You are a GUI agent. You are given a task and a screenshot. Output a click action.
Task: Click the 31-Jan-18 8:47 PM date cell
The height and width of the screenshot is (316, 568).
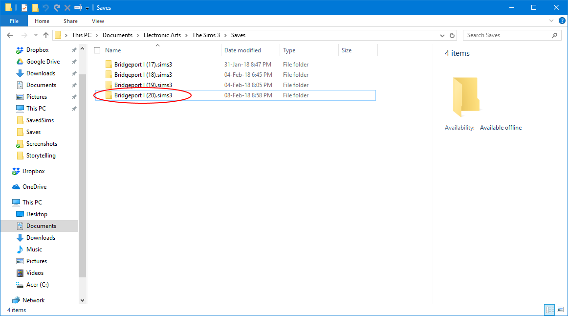tap(247, 65)
